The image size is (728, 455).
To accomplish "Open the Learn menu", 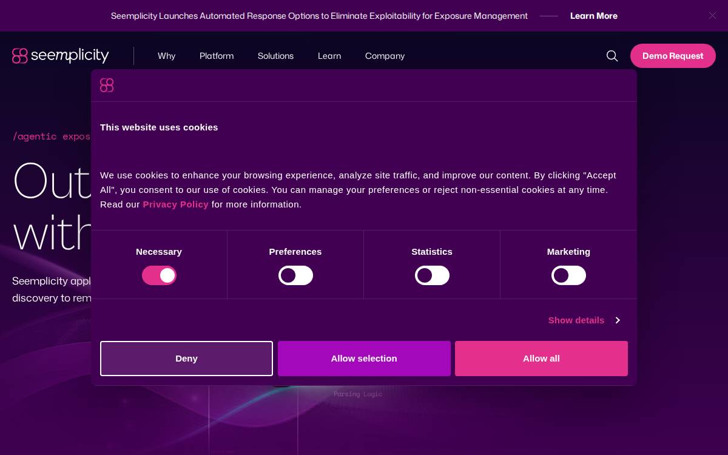I will (x=329, y=56).
